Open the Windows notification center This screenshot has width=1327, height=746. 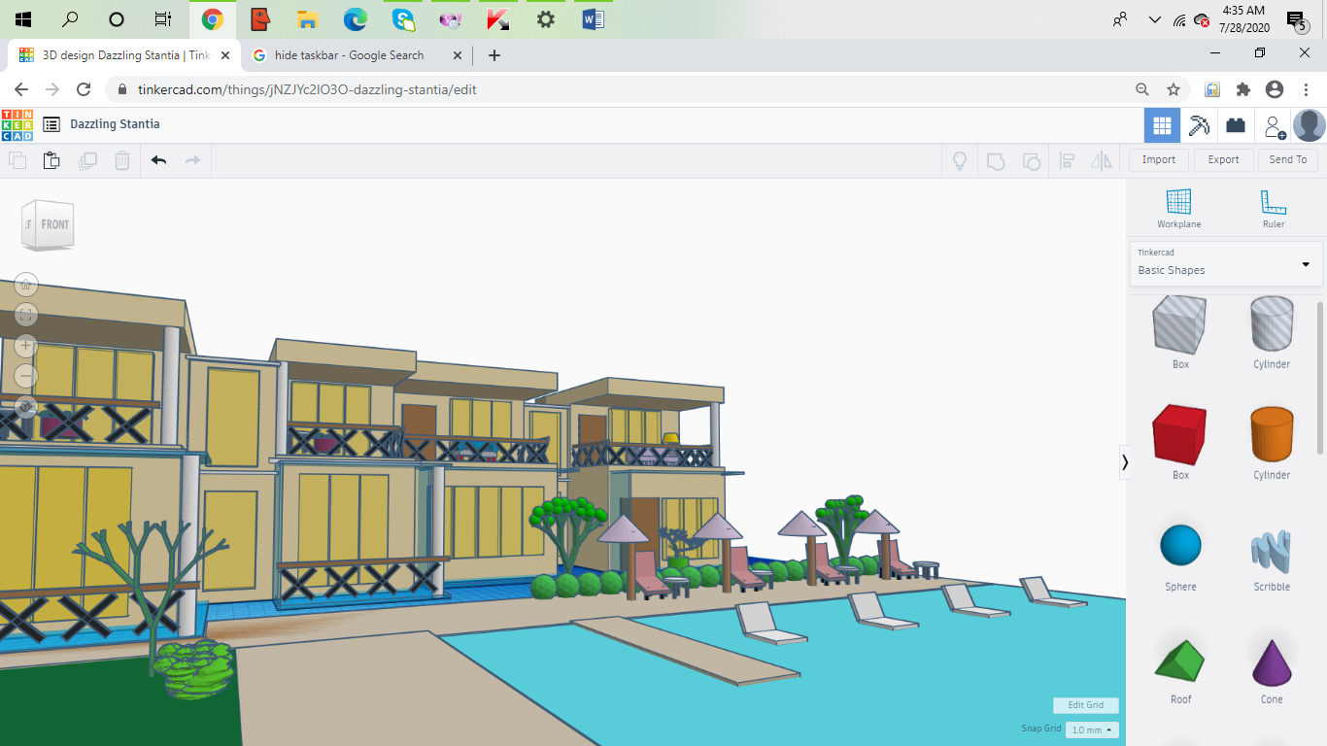point(1296,19)
